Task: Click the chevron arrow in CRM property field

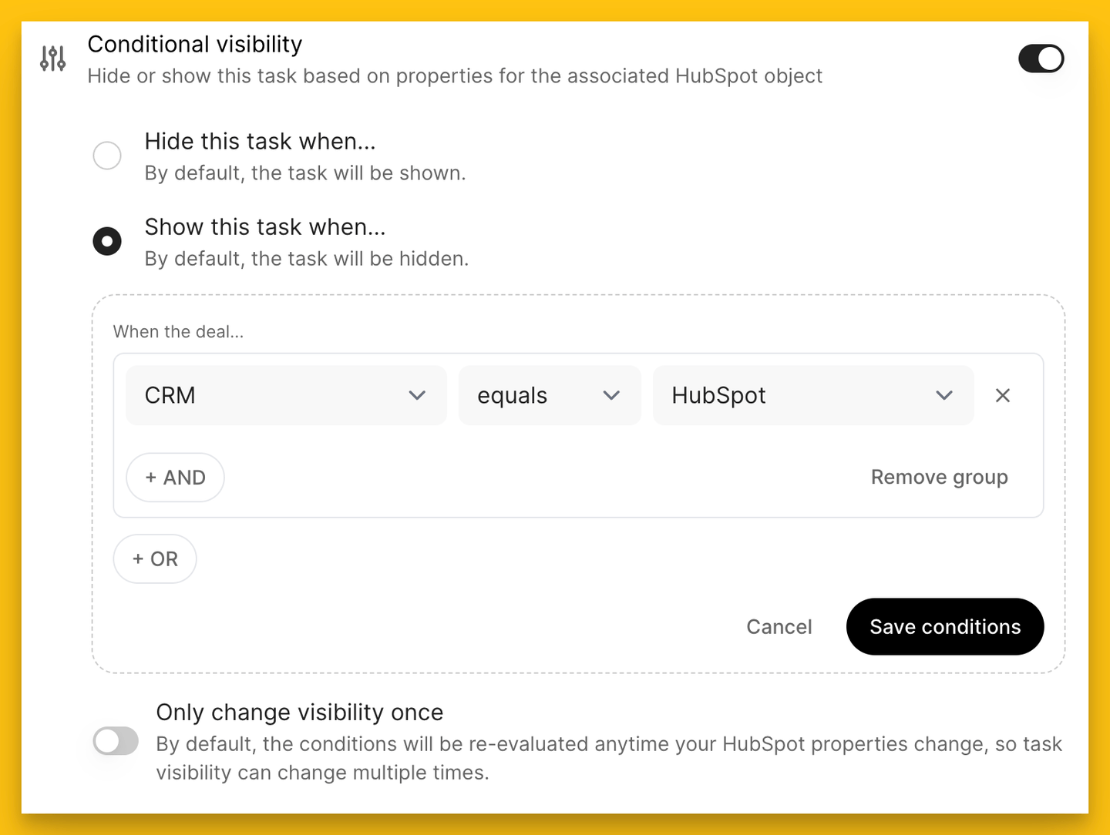Action: [x=417, y=395]
